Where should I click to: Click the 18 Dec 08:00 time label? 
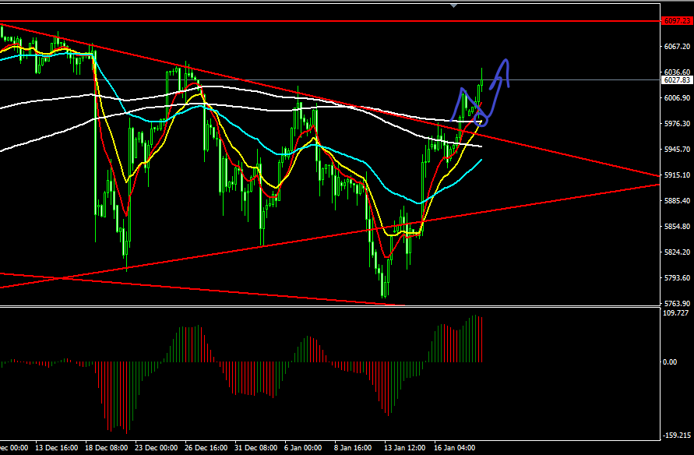pyautogui.click(x=106, y=448)
